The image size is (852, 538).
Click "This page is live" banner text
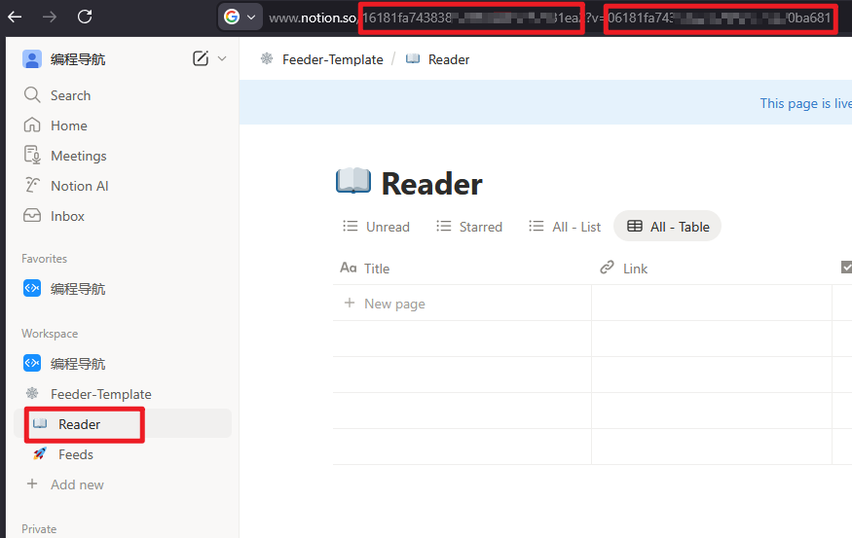[805, 103]
